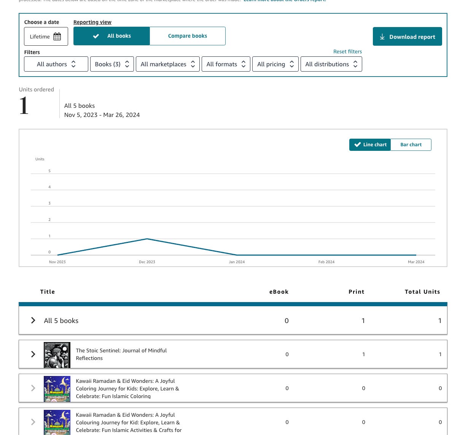Click the Jan 2024 axis label
The width and height of the screenshot is (452, 435).
tap(237, 262)
